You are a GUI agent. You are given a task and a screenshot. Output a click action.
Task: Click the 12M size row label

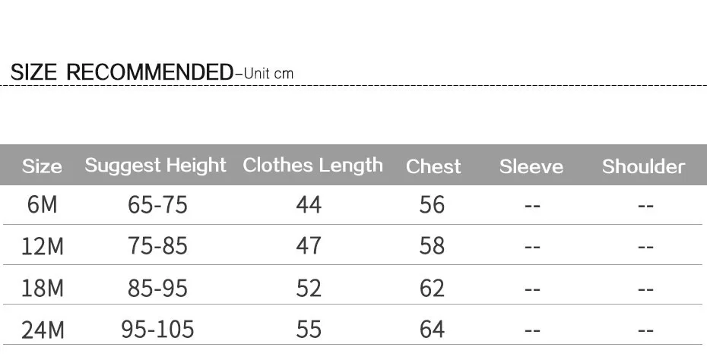pyautogui.click(x=43, y=246)
